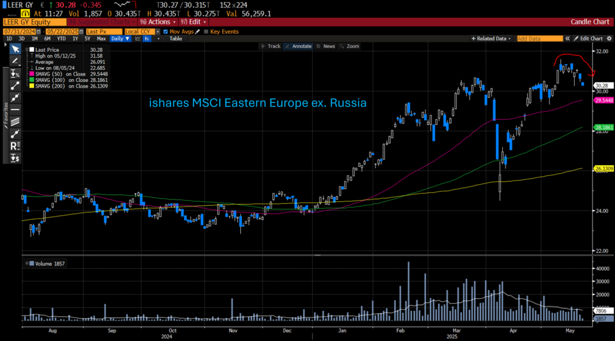Click the Track crosshair tool

click(x=270, y=46)
